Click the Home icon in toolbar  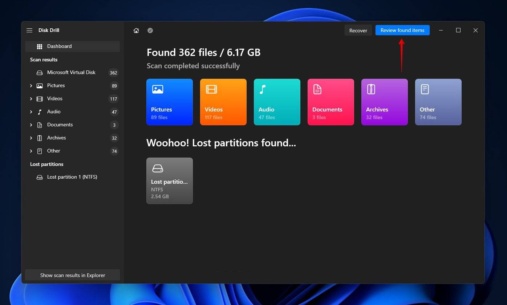click(x=136, y=30)
